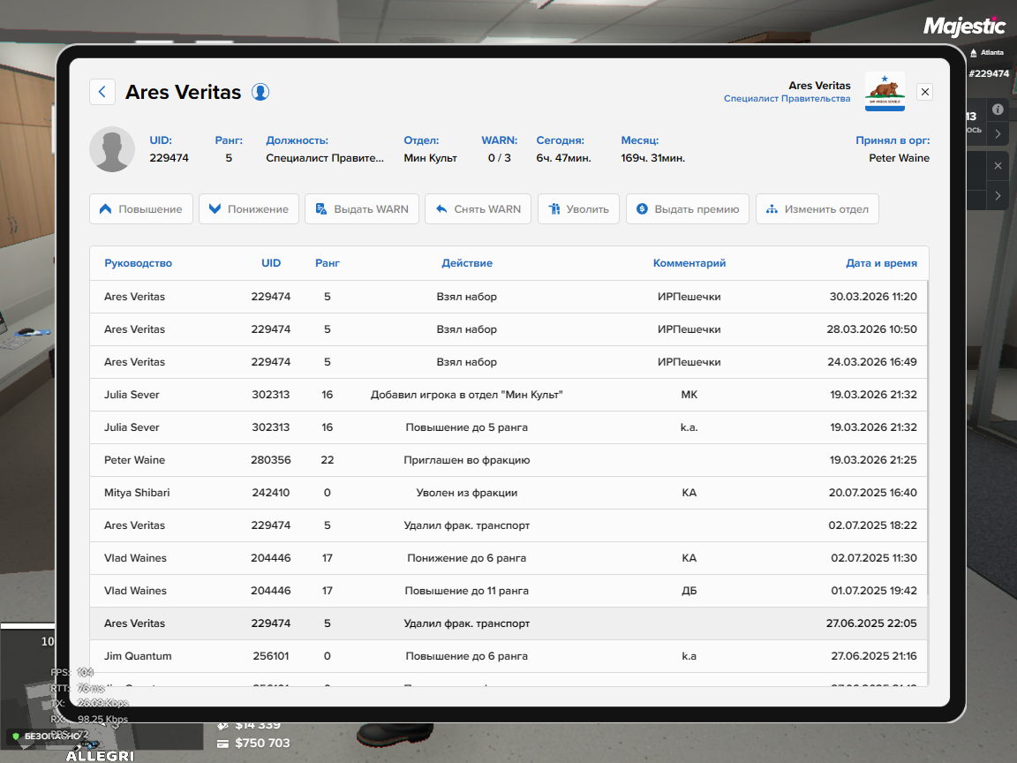Image resolution: width=1017 pixels, height=763 pixels.
Task: Close the tablet panel with the X
Action: pos(924,92)
